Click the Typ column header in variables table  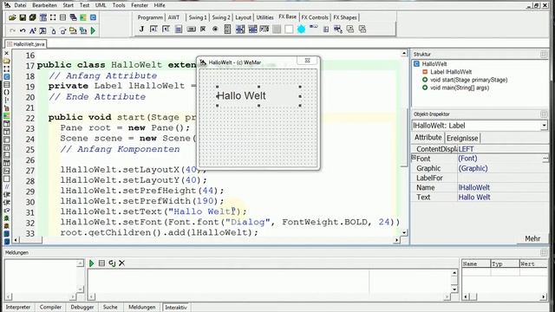505,263
